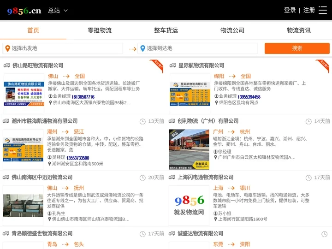Viewport: 332px width, 249px height.
Task: Click the 绵阳 → 全国 route link
Action: (232, 76)
